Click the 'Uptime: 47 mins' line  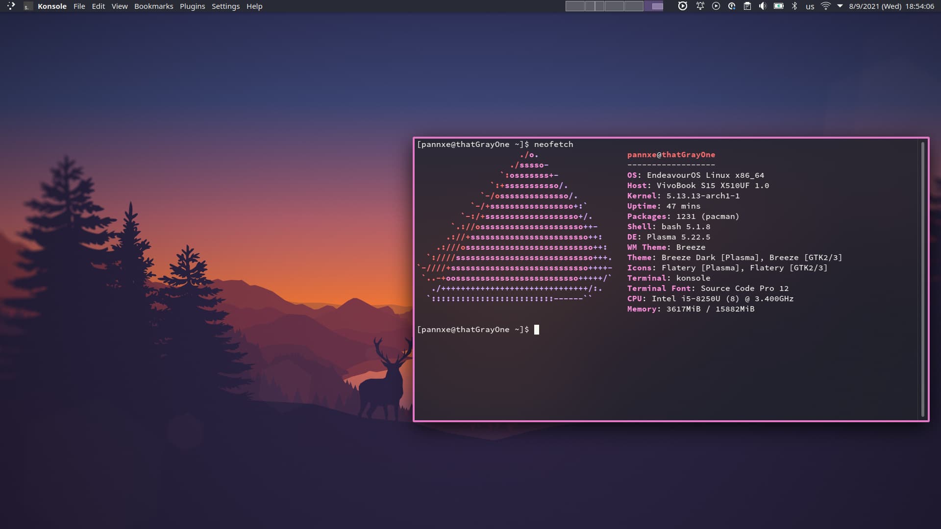tap(664, 206)
